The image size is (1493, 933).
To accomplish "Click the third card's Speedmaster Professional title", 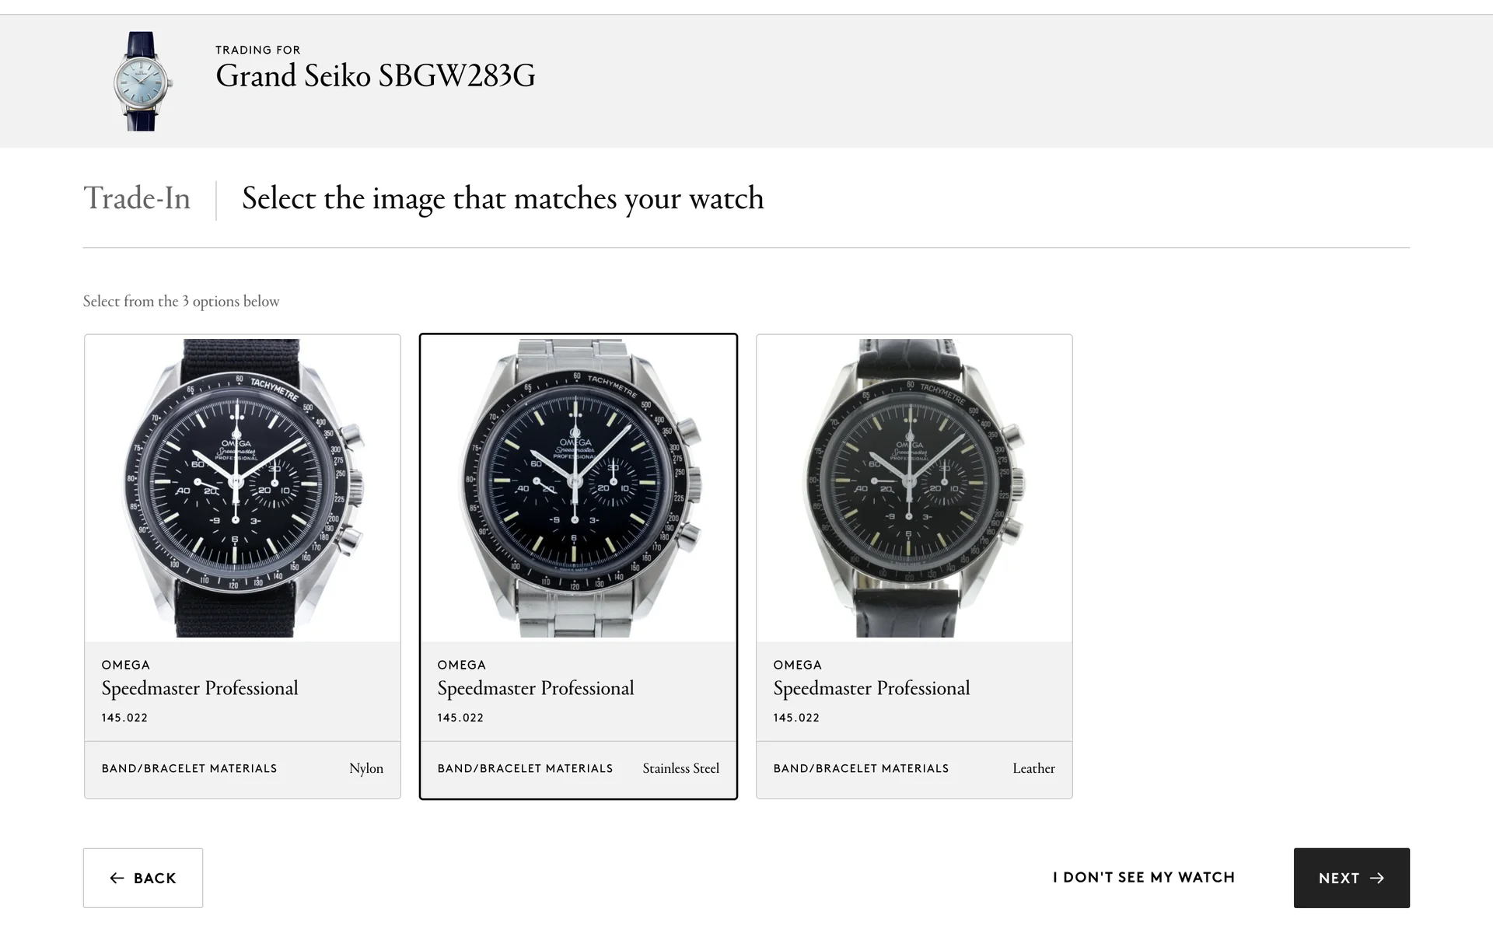I will point(872,688).
